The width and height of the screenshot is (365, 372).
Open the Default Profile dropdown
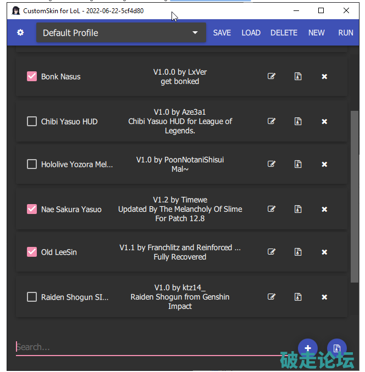(121, 33)
